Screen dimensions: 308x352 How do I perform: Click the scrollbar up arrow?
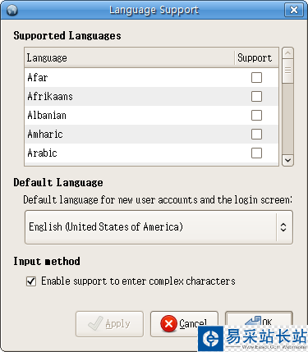point(287,53)
